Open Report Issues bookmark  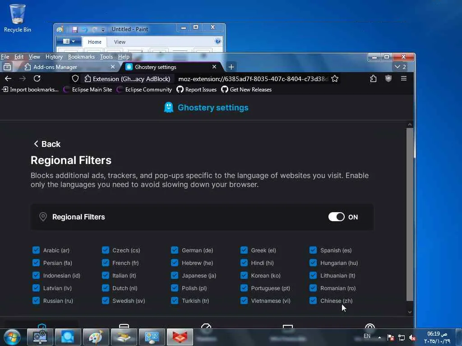tap(197, 90)
